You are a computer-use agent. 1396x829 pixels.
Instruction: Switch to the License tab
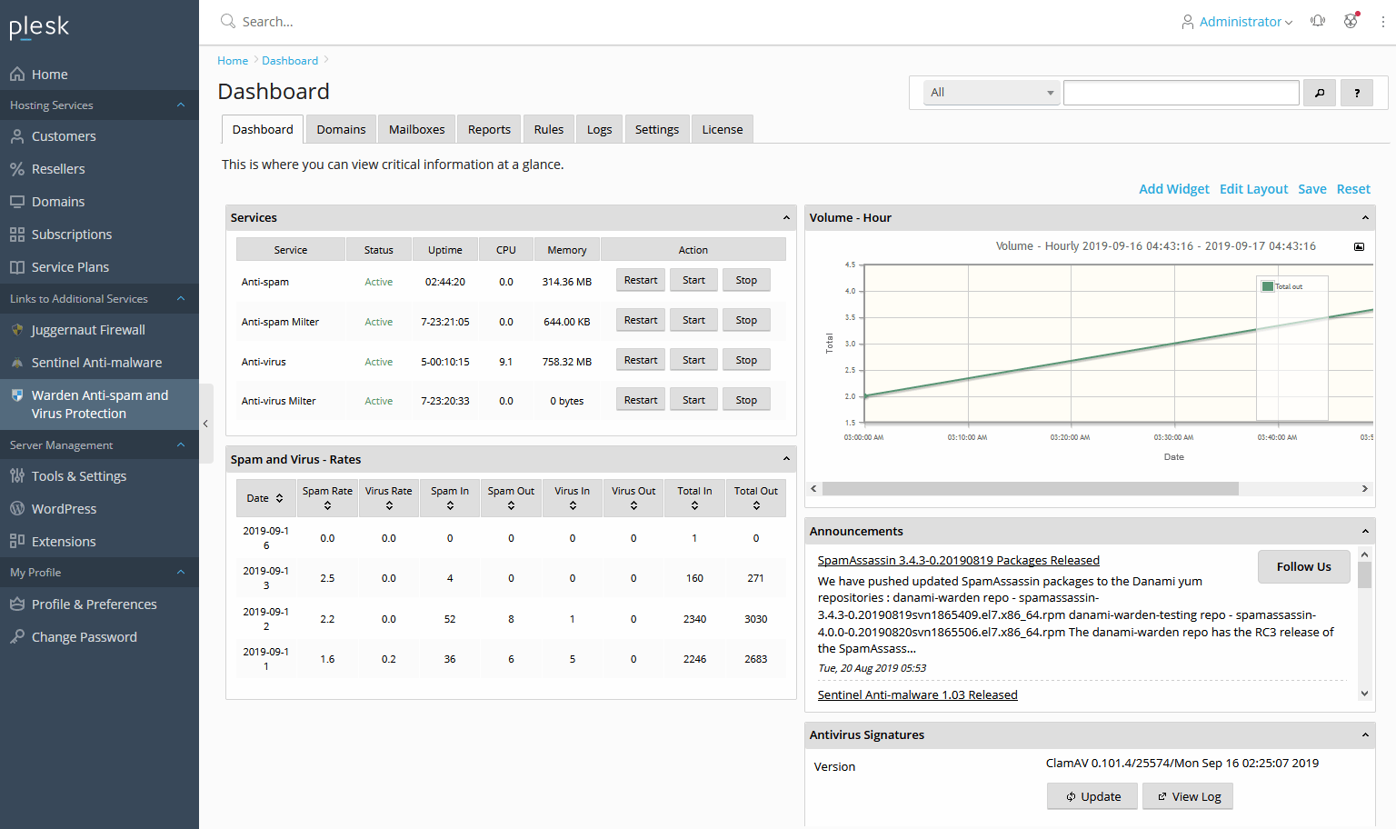(723, 129)
